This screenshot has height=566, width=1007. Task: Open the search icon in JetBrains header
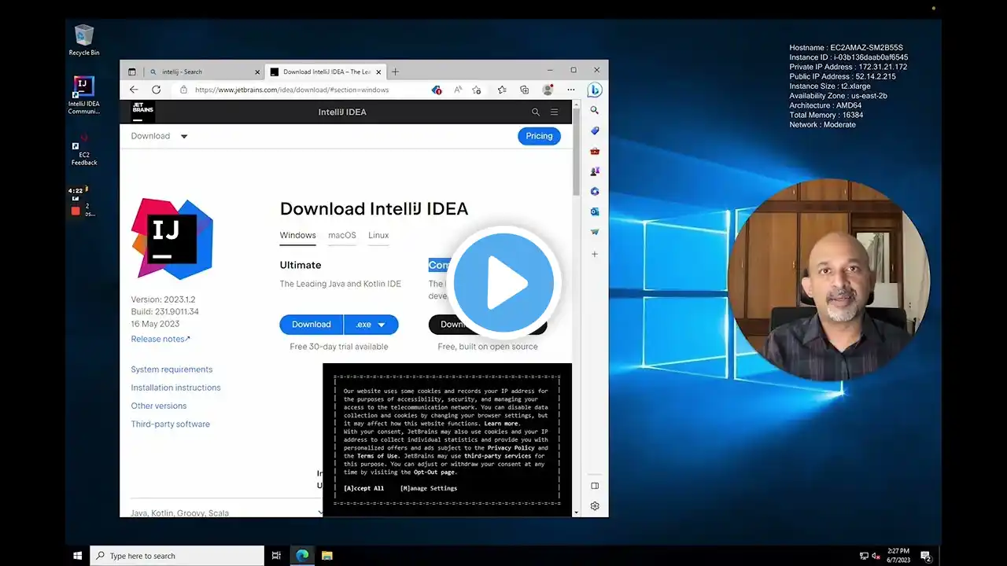click(536, 112)
